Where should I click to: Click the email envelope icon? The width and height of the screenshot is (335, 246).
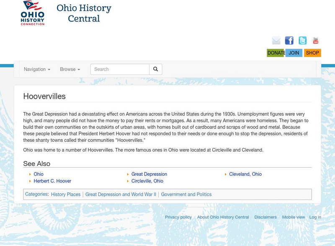click(276, 41)
